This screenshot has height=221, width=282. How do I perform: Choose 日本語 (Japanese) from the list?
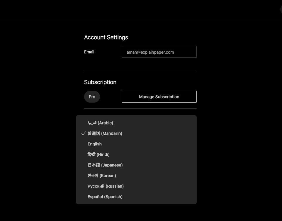point(136,165)
